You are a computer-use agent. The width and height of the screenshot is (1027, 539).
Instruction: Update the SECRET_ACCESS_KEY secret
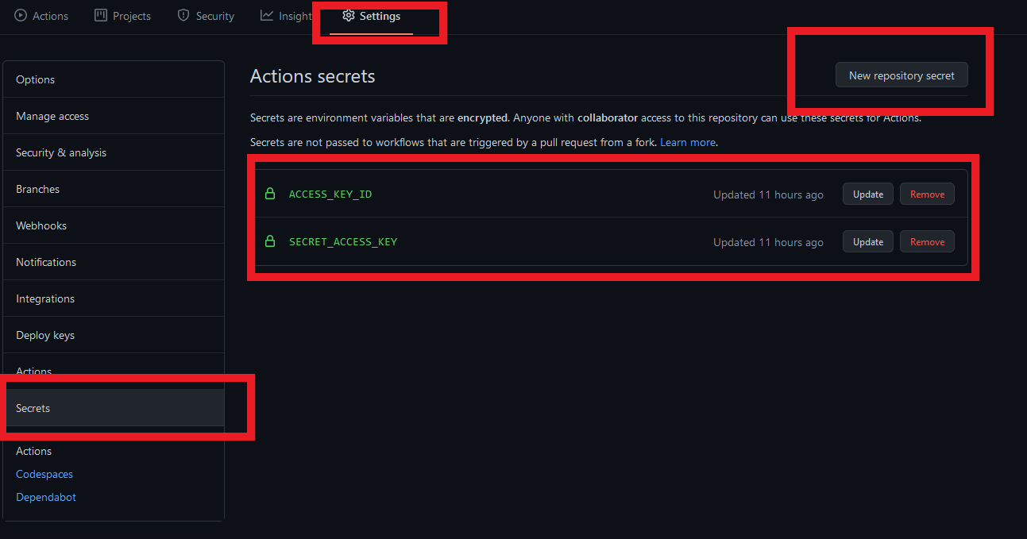867,241
